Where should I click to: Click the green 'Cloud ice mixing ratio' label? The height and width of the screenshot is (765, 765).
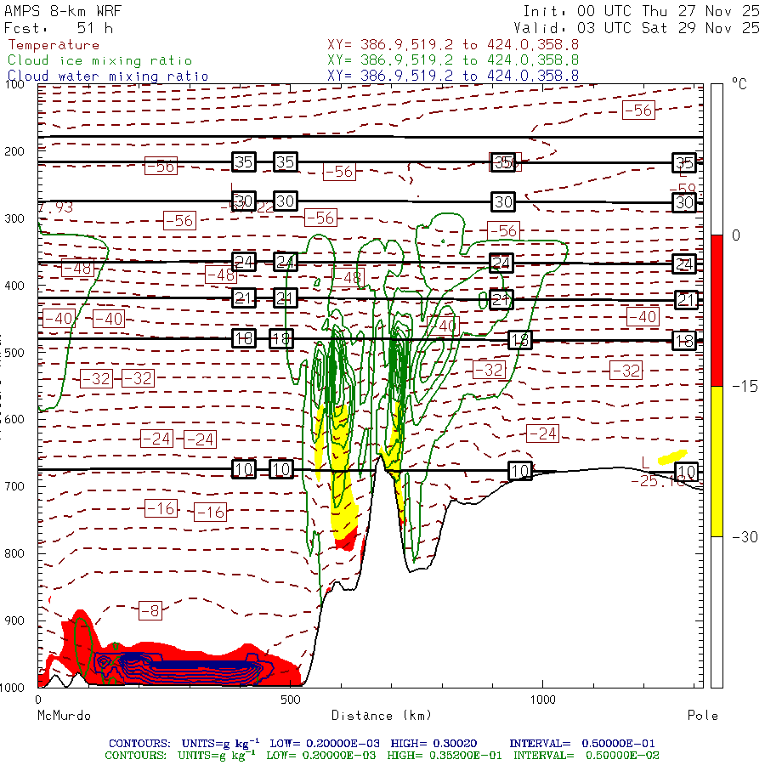pyautogui.click(x=100, y=60)
